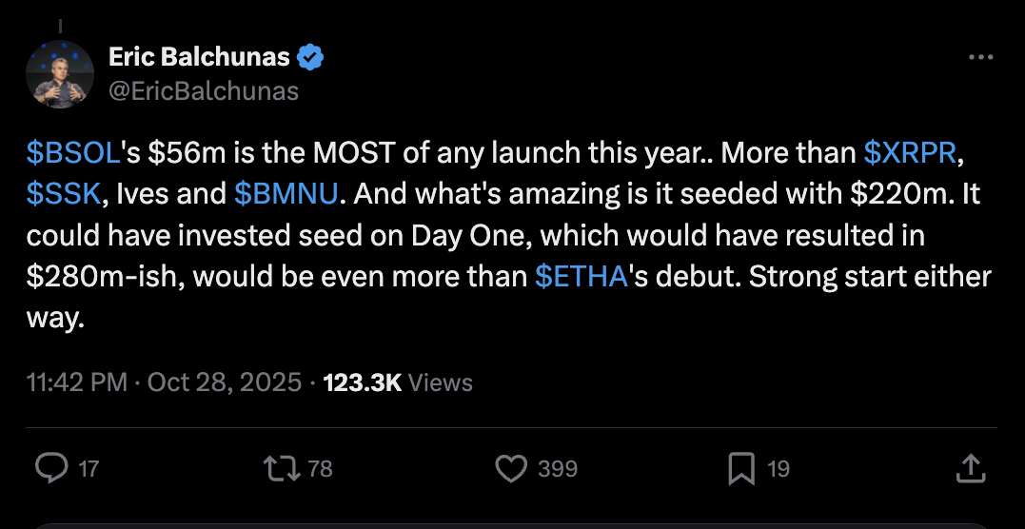Click the share upload arrow icon
This screenshot has height=529, width=1025.
click(x=969, y=468)
